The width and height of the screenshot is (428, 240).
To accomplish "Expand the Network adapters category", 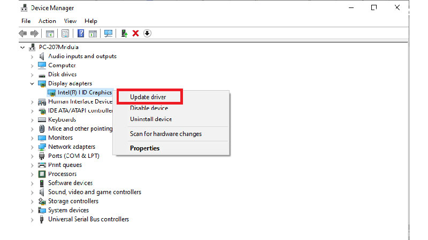I will pos(32,147).
